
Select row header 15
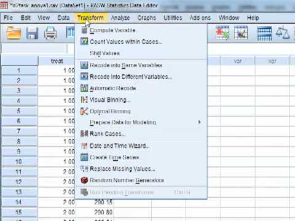(19, 212)
